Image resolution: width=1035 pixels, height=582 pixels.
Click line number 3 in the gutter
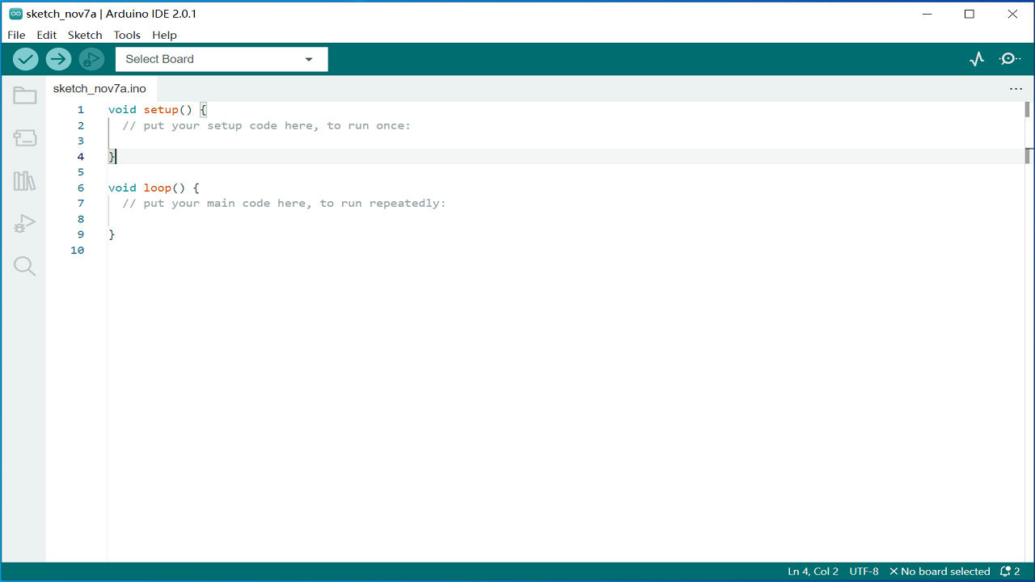tap(80, 141)
